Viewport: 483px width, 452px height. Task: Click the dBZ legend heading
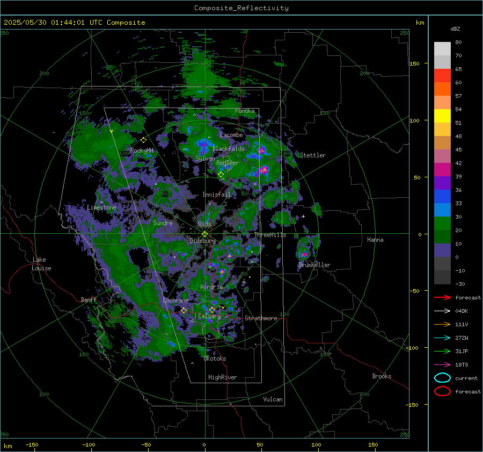(x=455, y=28)
